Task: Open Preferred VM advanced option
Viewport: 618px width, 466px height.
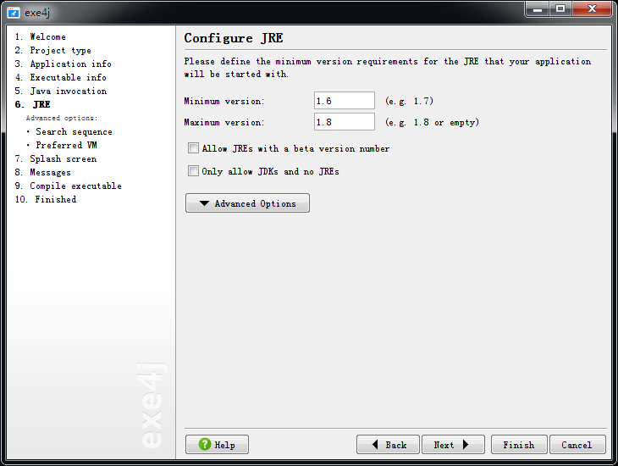Action: point(66,145)
